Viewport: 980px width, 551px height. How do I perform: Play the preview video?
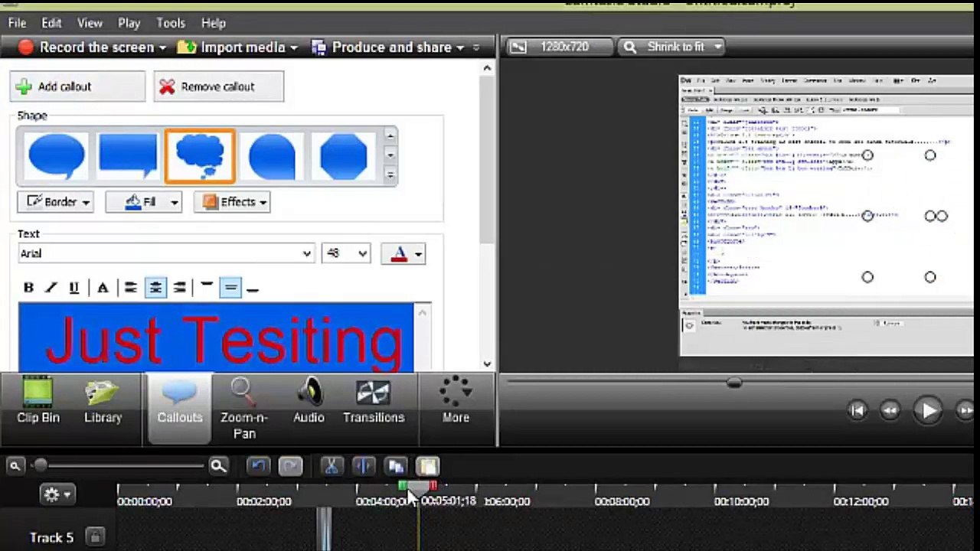click(929, 411)
